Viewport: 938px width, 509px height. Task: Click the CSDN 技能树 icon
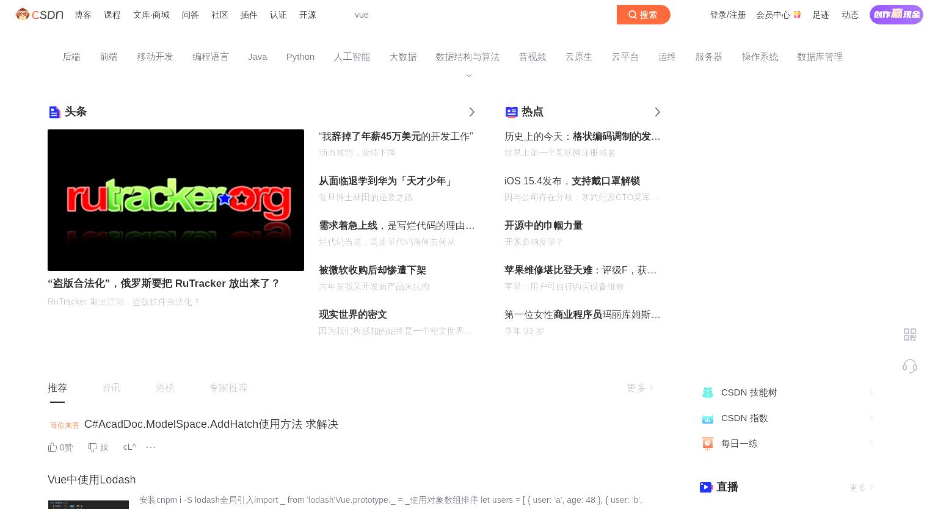(708, 392)
